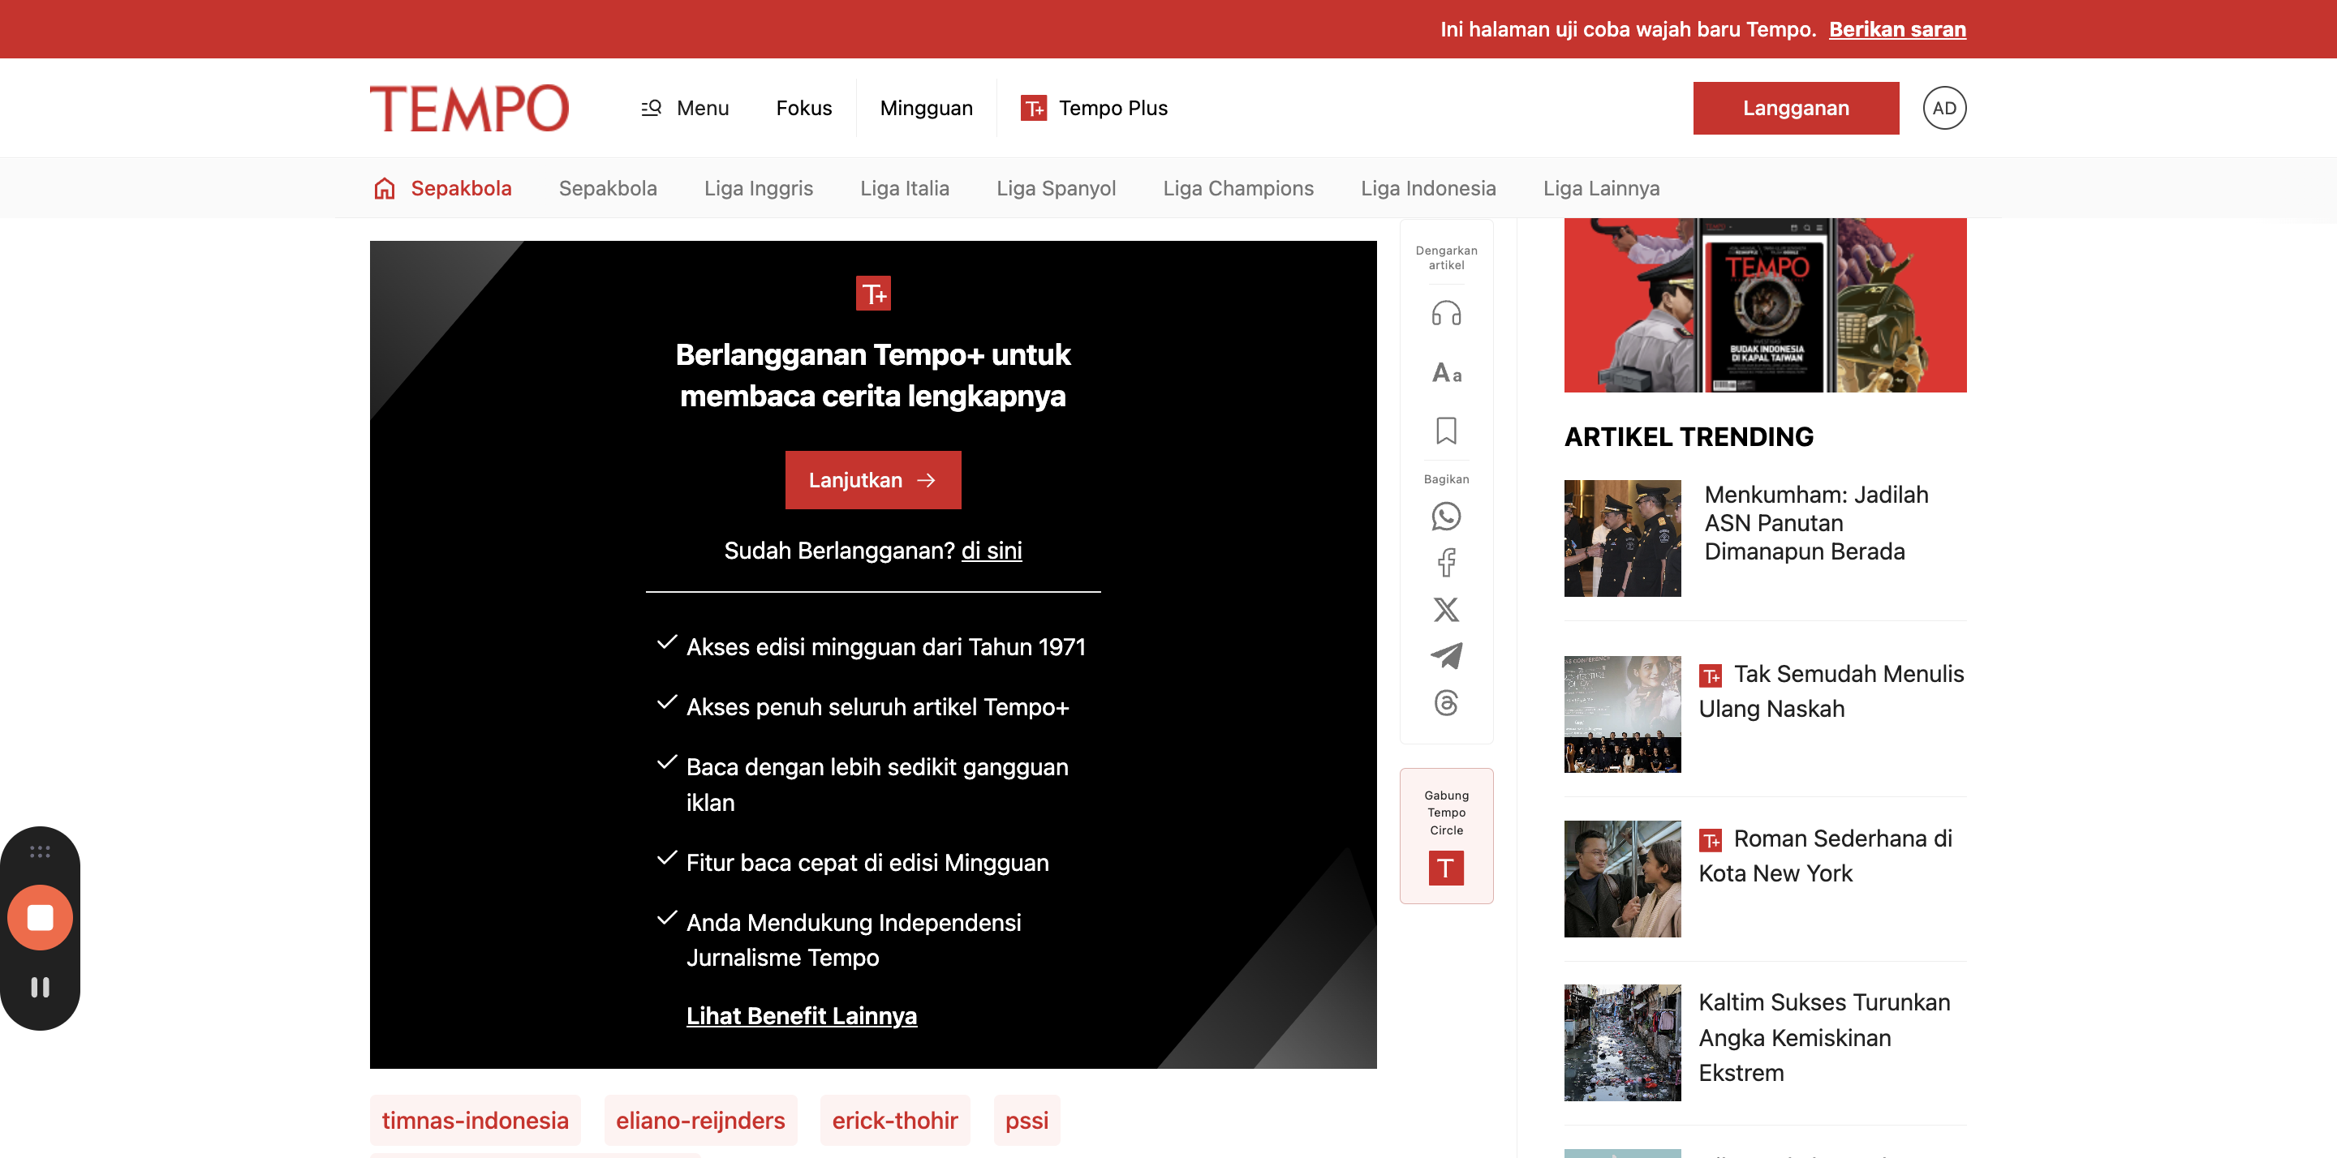Click T+ badge on Roman Sederhana article
The width and height of the screenshot is (2337, 1158).
(1710, 841)
